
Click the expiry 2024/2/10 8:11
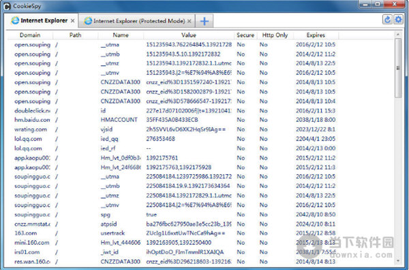[316, 224]
